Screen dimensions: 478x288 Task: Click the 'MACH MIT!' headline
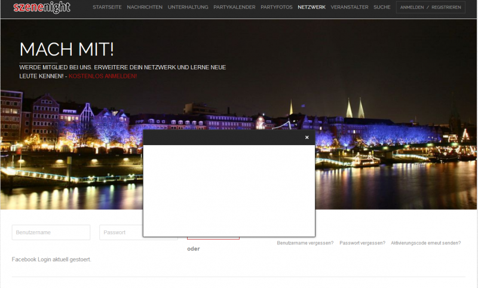click(67, 49)
